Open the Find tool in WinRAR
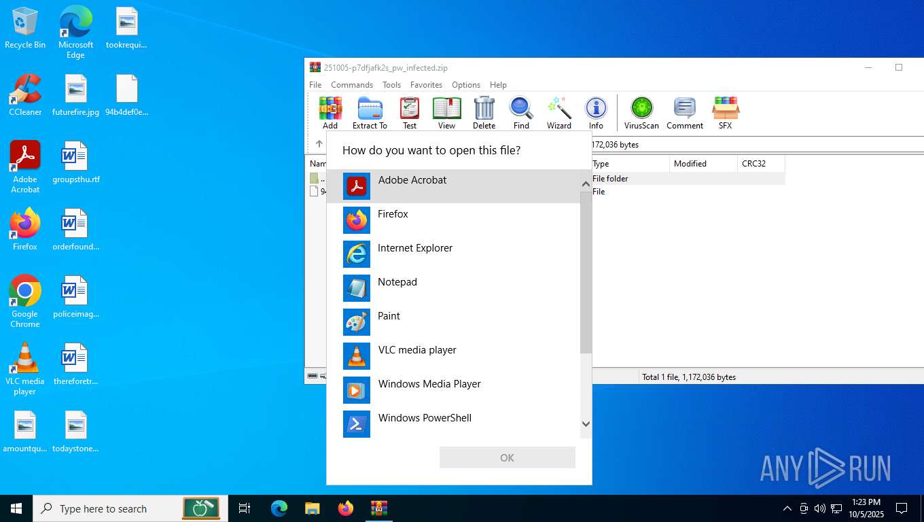Viewport: 924px width, 522px height. point(521,112)
